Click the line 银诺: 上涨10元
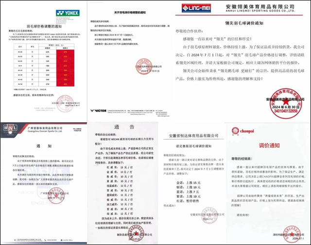This screenshot has height=245, width=311. [189, 187]
